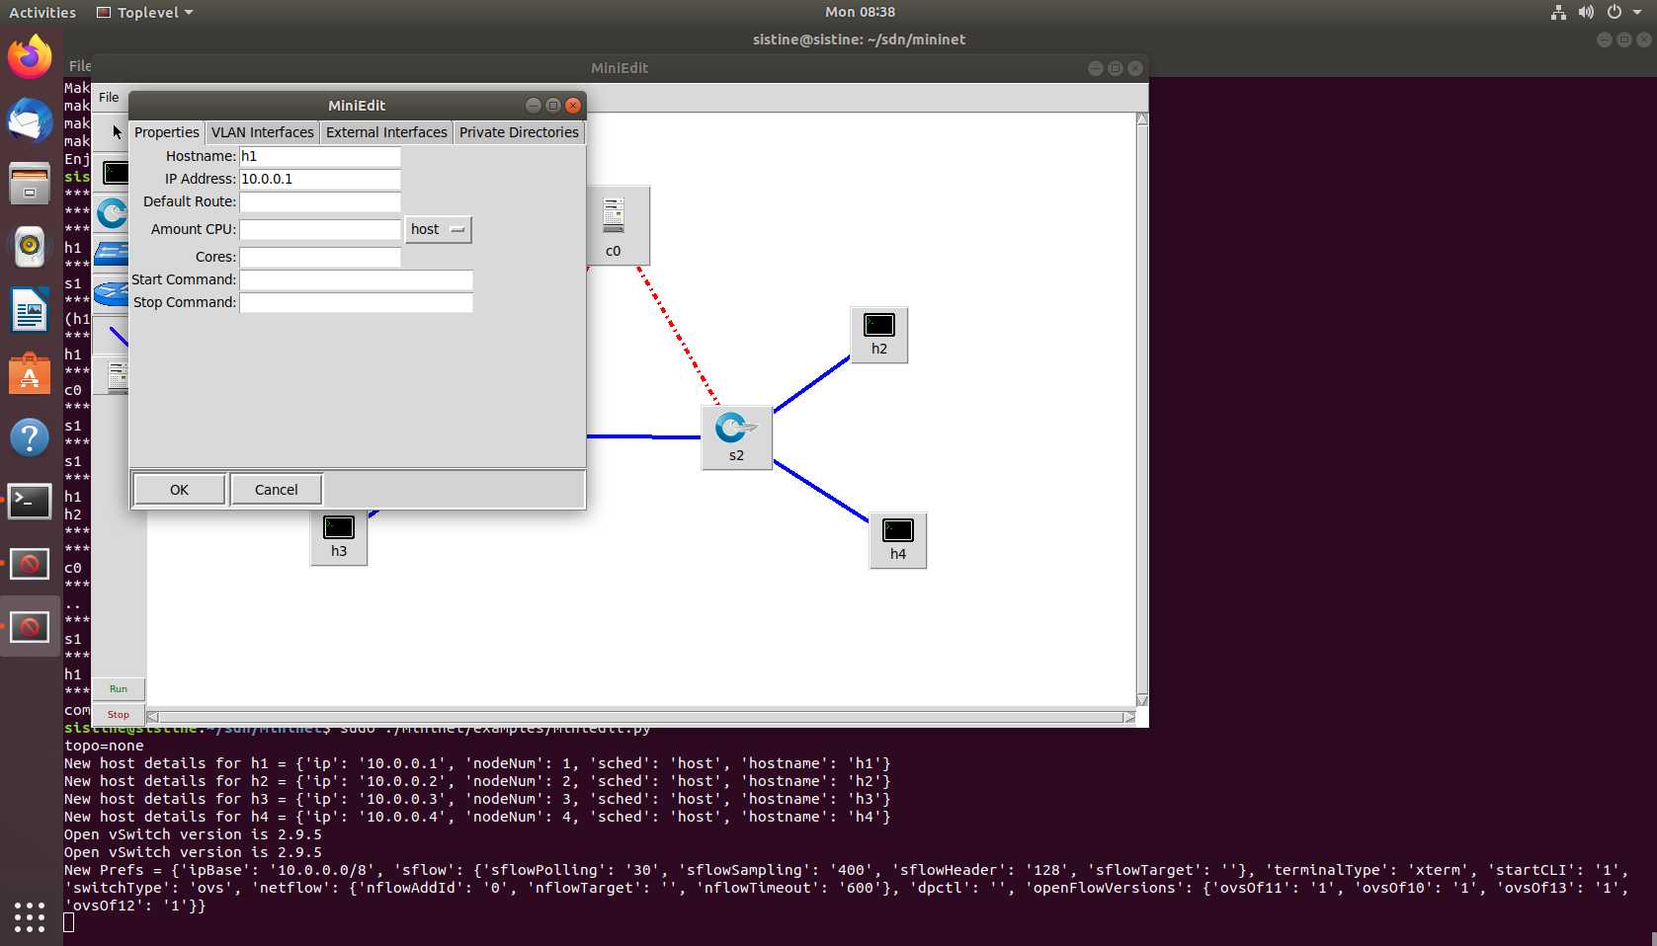The width and height of the screenshot is (1657, 946).
Task: Click the Stop button in MiniEdit
Action: coord(119,715)
